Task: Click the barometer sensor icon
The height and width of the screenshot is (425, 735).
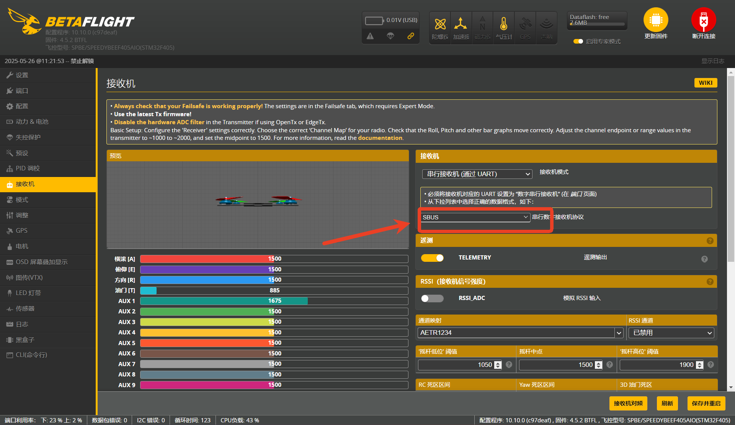Action: click(504, 24)
